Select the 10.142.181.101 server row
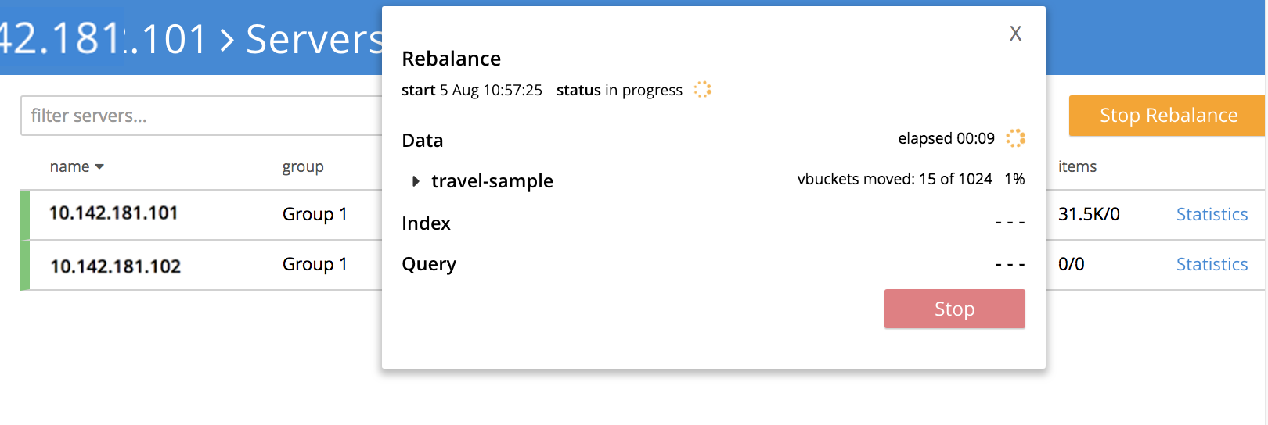1268x425 pixels. [114, 213]
